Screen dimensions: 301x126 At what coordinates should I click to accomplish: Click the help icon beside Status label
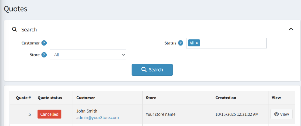coord(181,43)
